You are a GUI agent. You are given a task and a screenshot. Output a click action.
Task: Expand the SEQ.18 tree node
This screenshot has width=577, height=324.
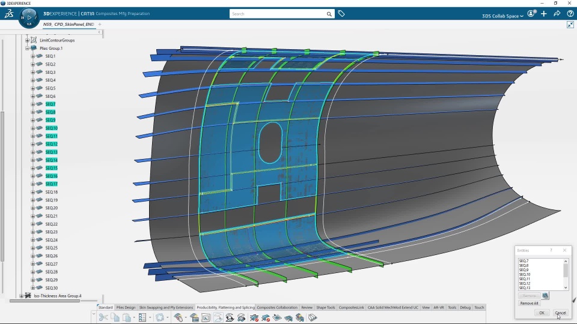32,192
